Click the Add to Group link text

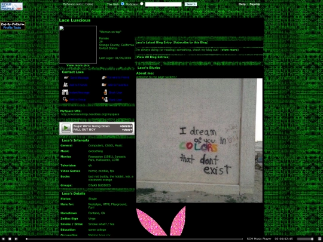(x=77, y=100)
